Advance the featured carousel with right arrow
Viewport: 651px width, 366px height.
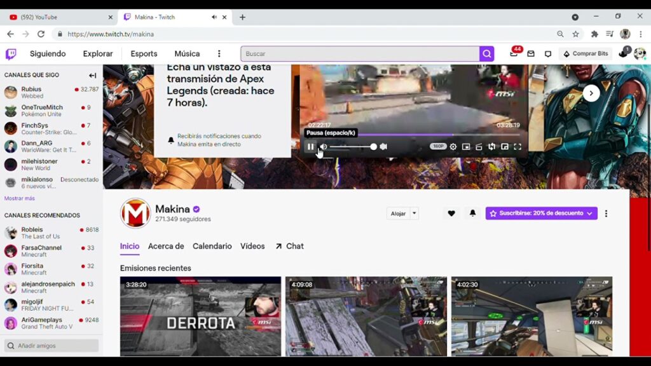(x=591, y=93)
